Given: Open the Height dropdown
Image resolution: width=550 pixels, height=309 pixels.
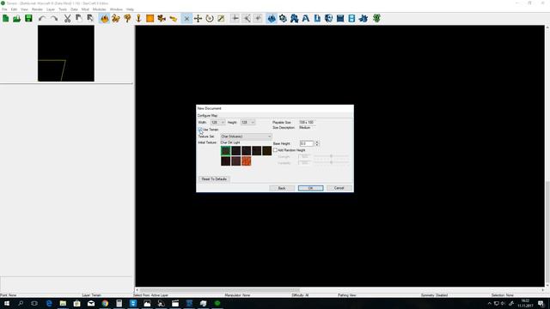Looking at the screenshot, I should pyautogui.click(x=247, y=122).
